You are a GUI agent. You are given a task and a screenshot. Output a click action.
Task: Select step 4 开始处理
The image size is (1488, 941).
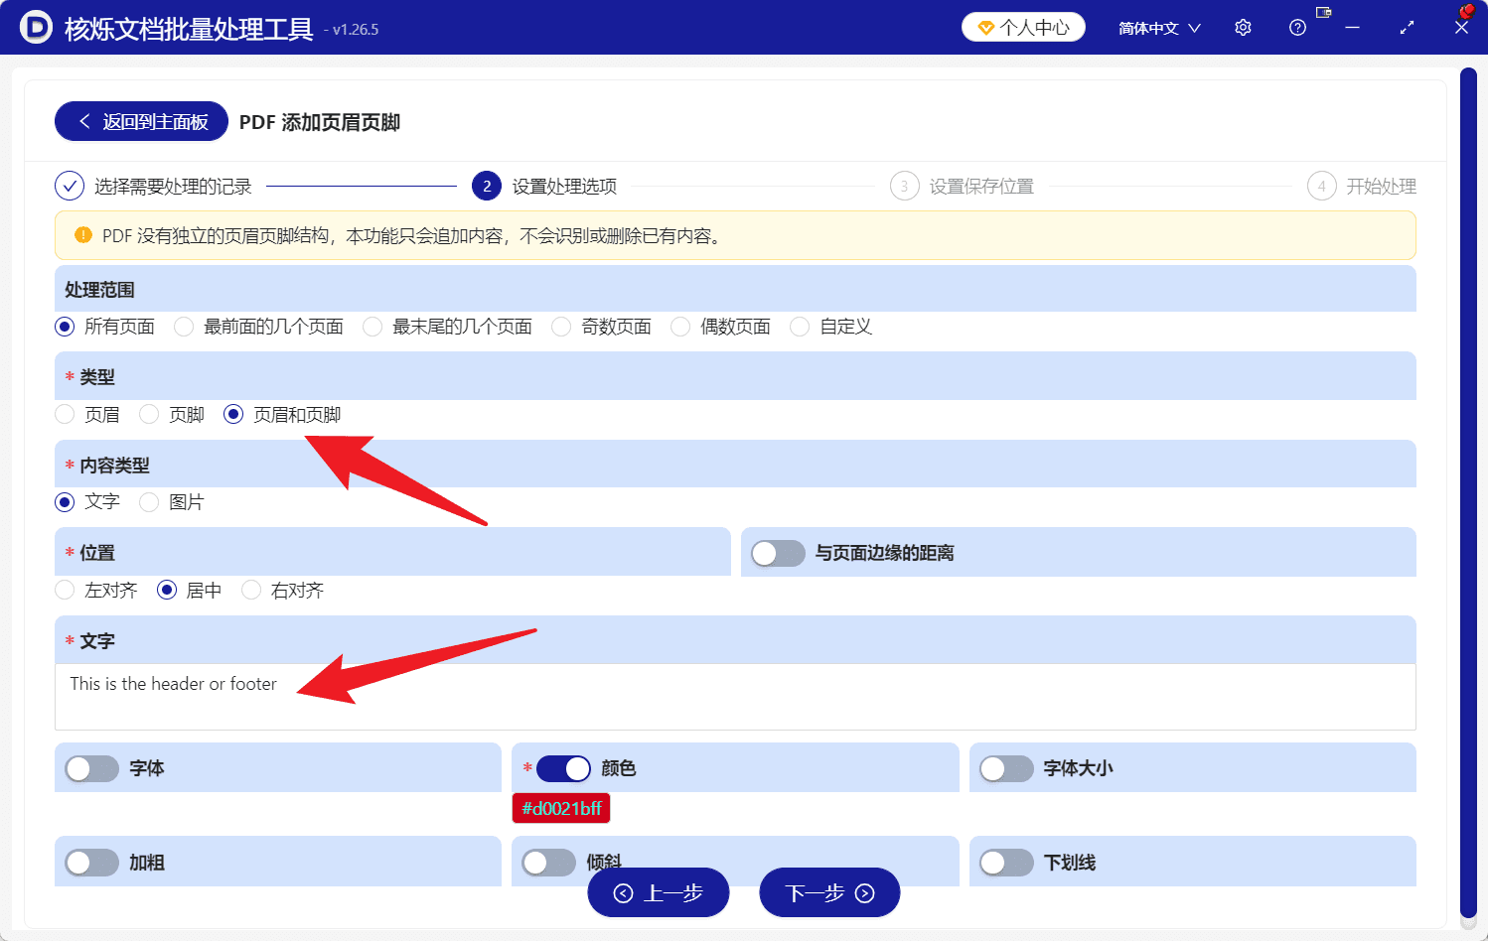point(1362,187)
